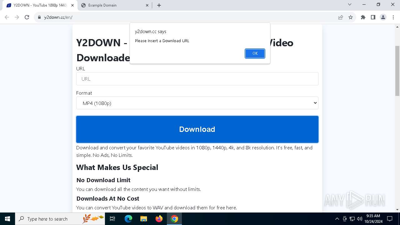Expand the tab search chevron
The image size is (400, 225).
click(x=350, y=5)
